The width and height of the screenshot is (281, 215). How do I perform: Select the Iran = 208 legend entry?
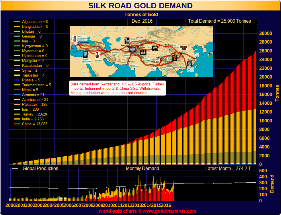click(x=30, y=110)
